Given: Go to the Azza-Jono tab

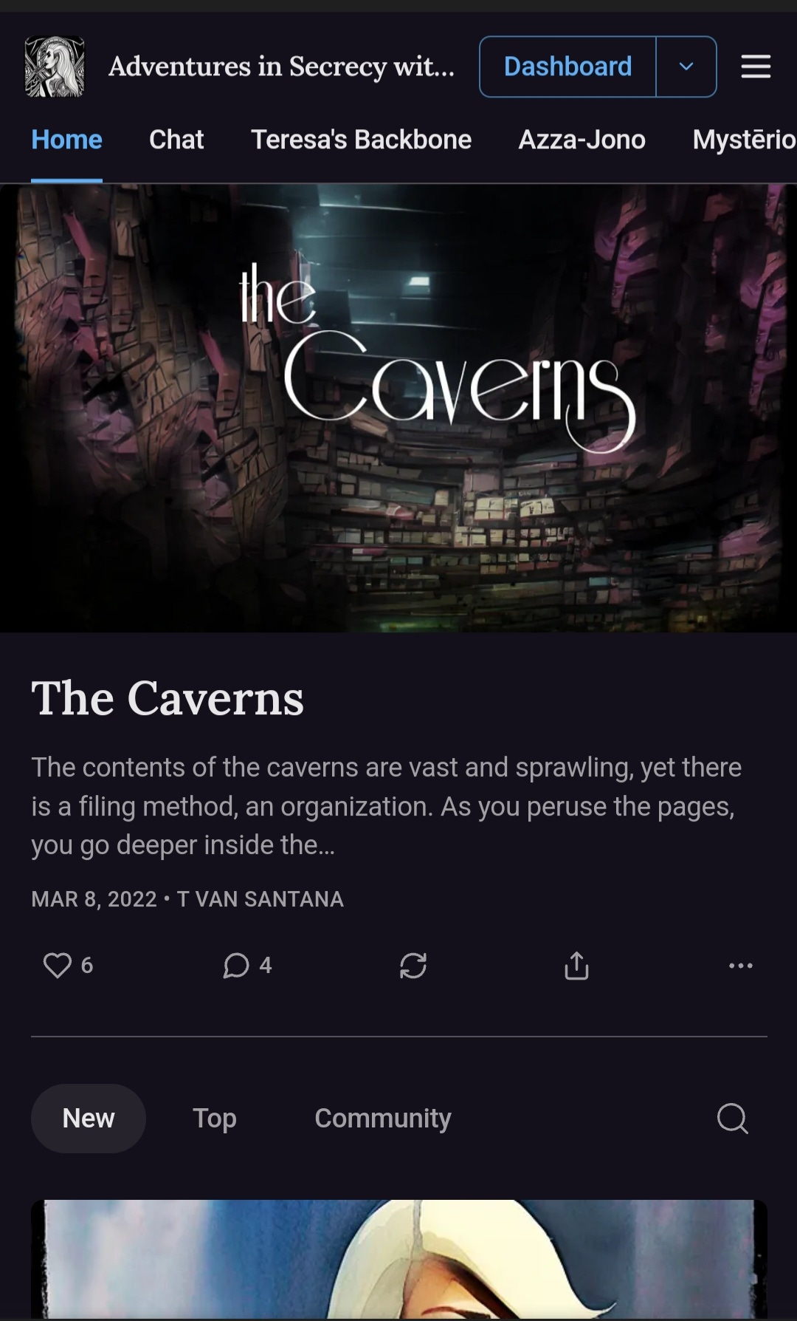Looking at the screenshot, I should (x=582, y=140).
